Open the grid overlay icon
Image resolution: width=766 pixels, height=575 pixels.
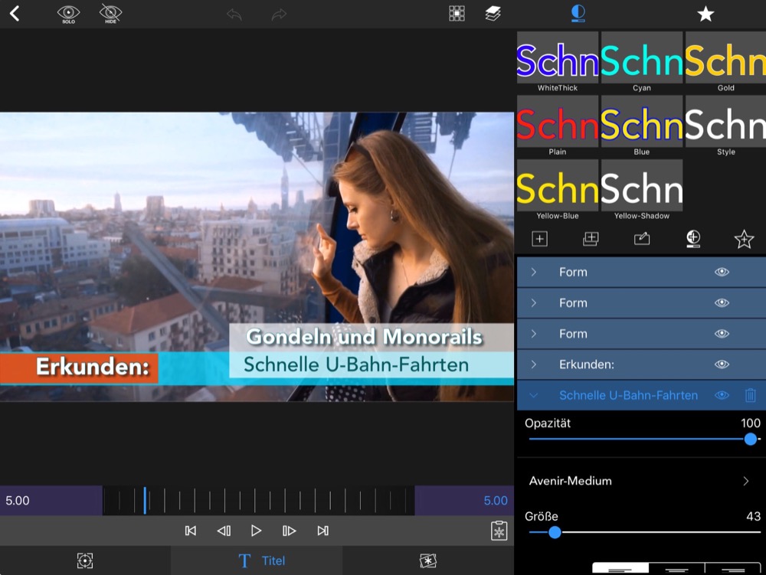(x=457, y=13)
